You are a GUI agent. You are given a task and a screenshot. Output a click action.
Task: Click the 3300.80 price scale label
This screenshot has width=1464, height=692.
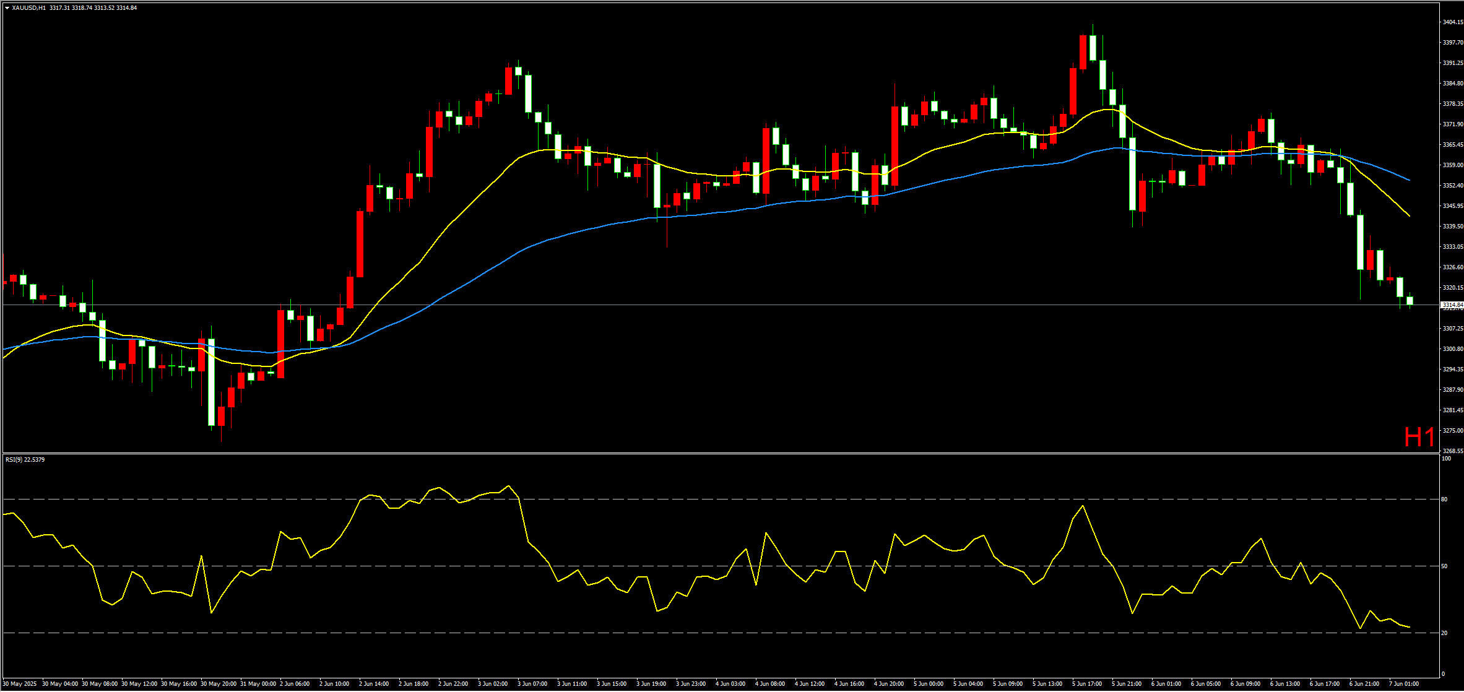tap(1453, 348)
